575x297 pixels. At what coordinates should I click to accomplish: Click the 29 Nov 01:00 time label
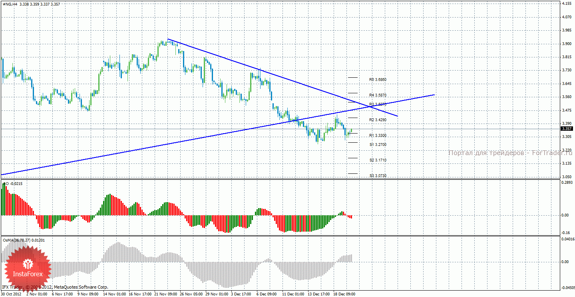216,294
